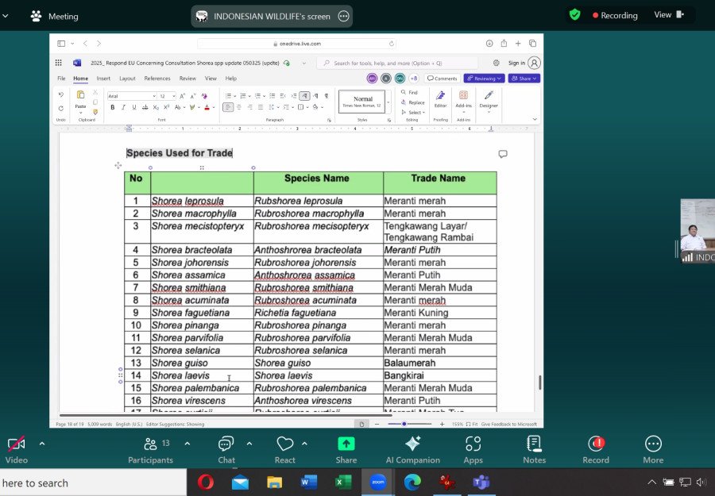Screen dimensions: 715x496
Task: Open the Zoom Apps panel
Action: tap(473, 444)
